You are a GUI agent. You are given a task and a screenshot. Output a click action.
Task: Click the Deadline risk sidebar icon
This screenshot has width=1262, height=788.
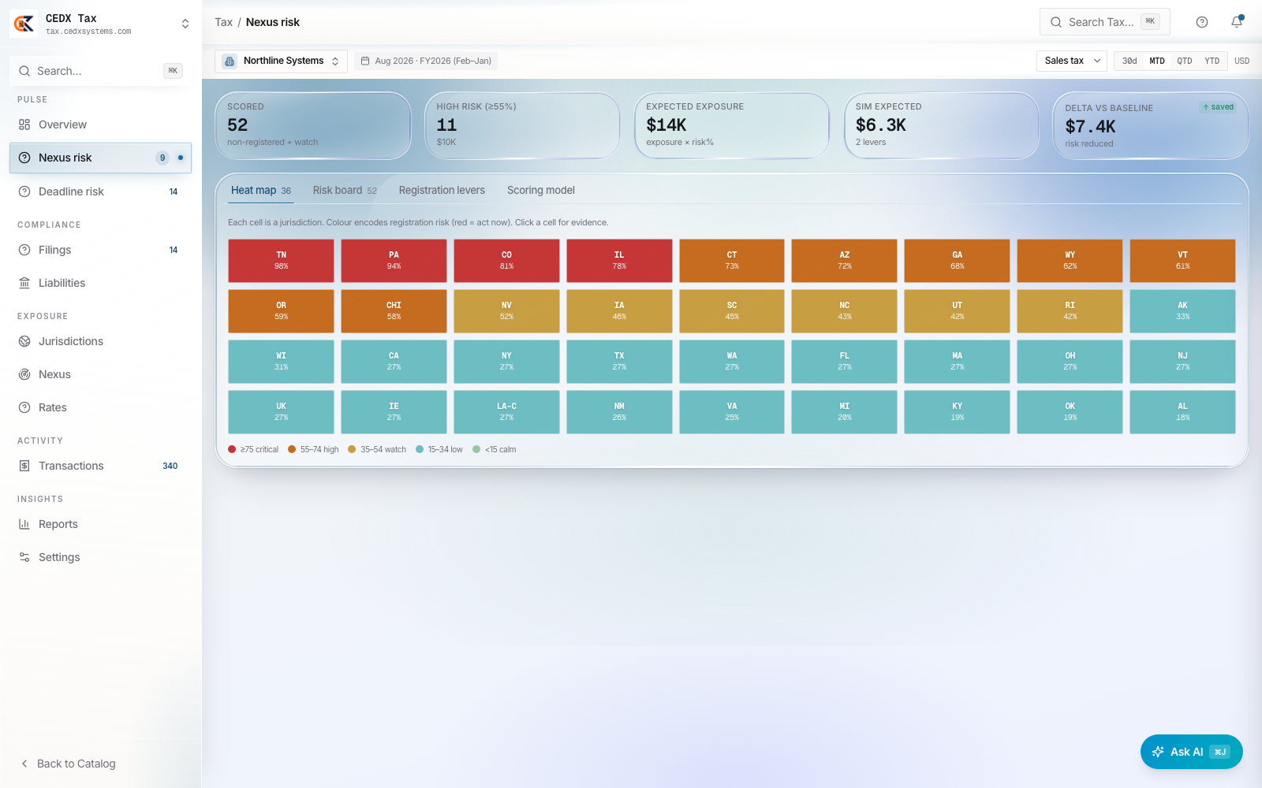click(24, 191)
